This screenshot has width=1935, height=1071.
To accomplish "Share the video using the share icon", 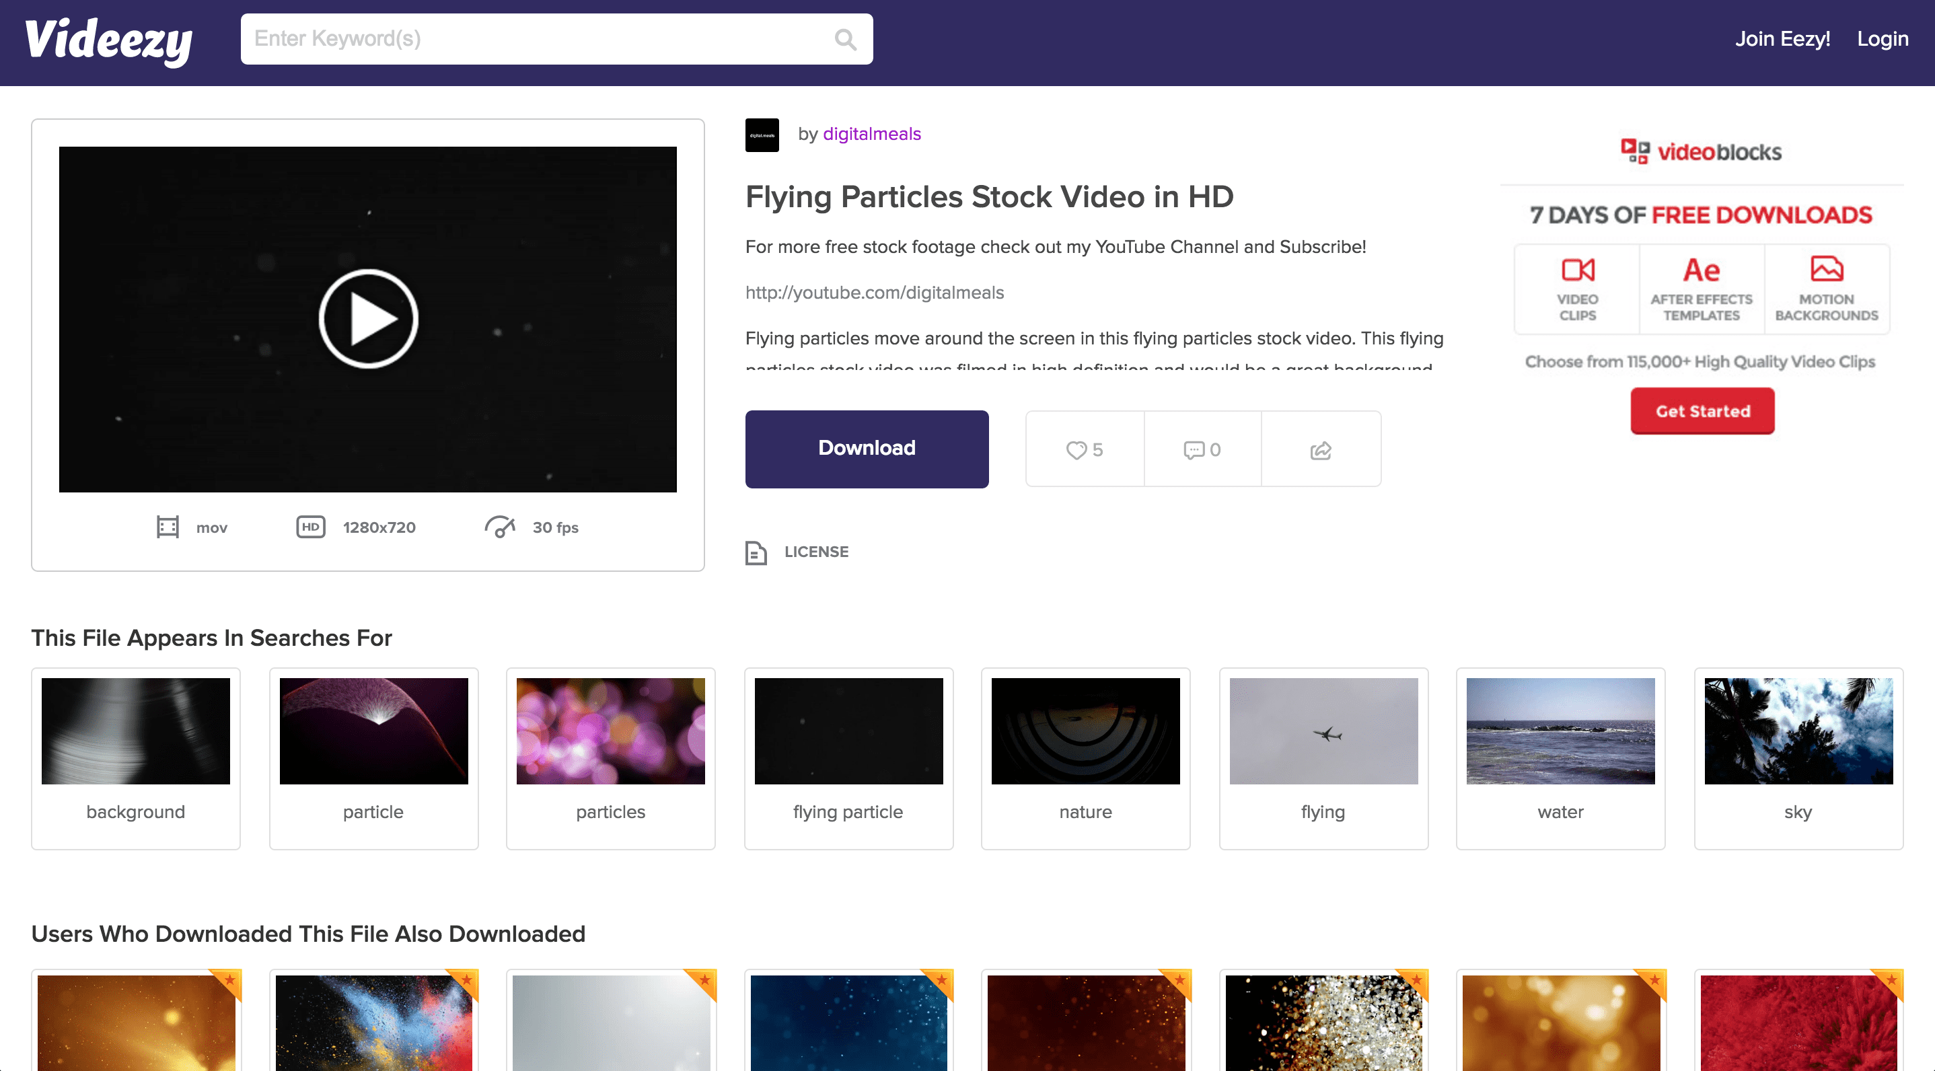I will [1321, 450].
